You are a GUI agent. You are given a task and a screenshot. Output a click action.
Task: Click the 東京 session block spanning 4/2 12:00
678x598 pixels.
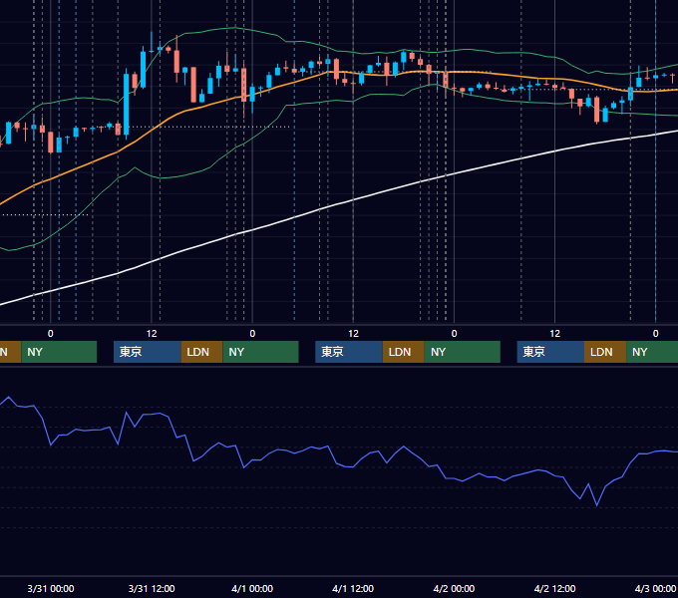click(550, 352)
